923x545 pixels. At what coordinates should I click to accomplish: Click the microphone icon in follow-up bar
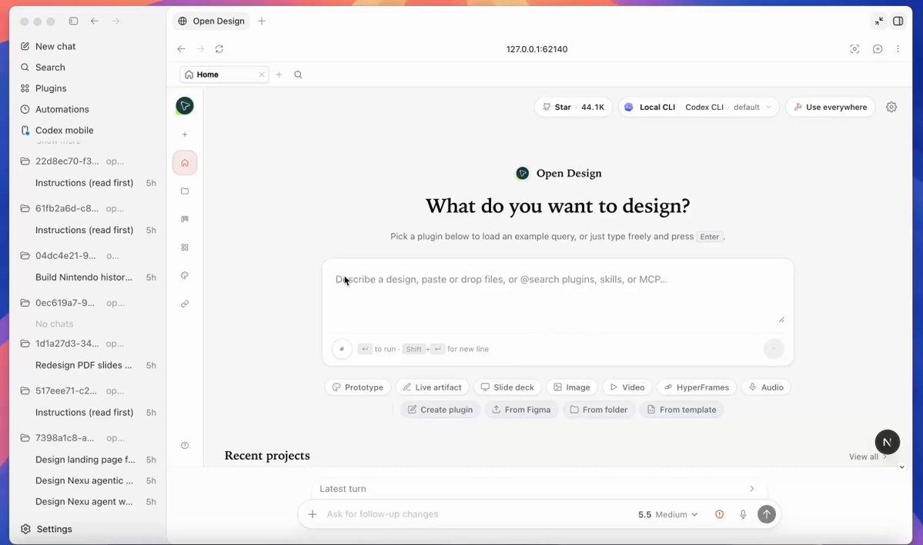(743, 514)
